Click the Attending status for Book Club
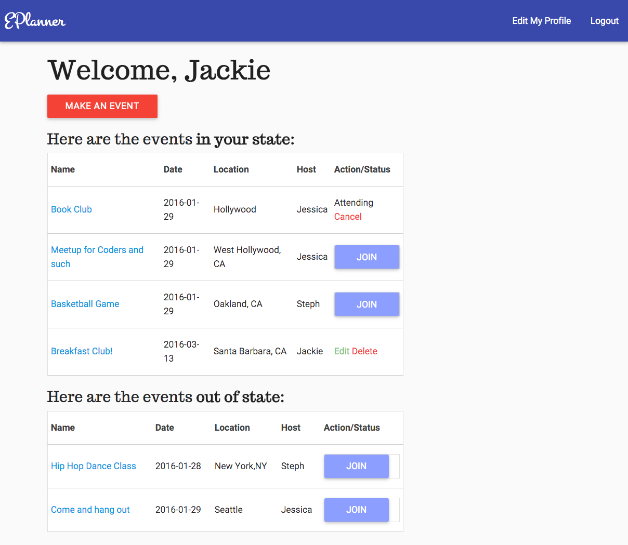 (x=354, y=203)
